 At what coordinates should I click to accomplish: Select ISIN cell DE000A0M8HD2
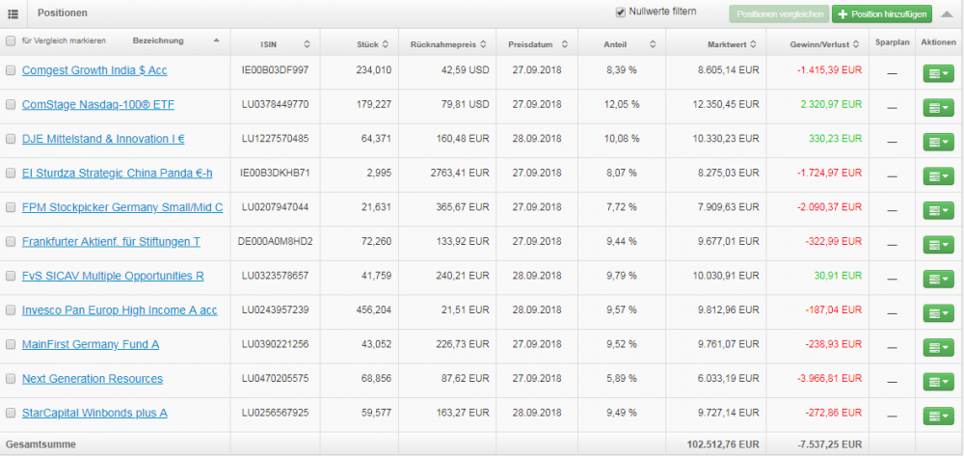275,242
